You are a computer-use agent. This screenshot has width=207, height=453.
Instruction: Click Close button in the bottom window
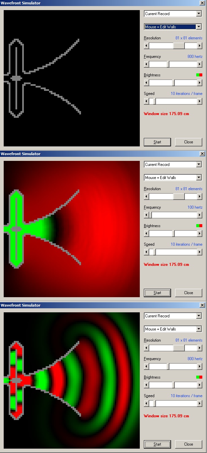pyautogui.click(x=189, y=444)
